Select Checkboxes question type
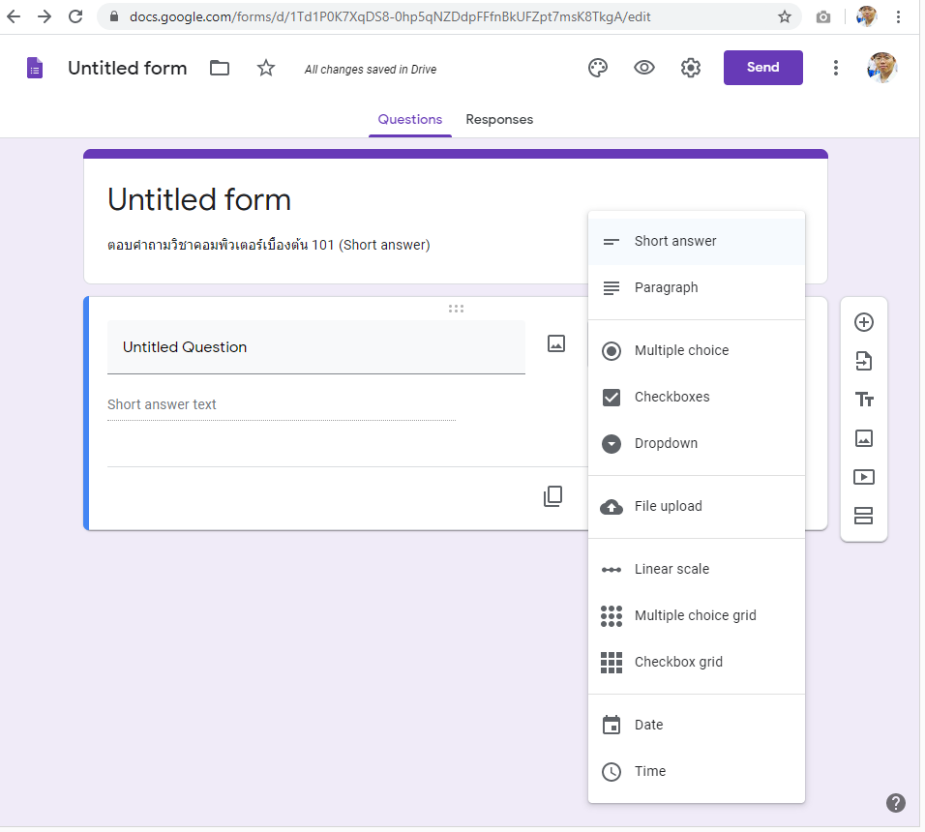The width and height of the screenshot is (925, 832). [671, 397]
